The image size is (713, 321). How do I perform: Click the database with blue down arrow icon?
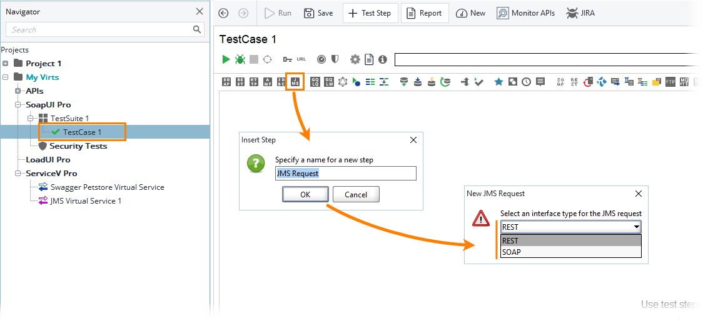(x=418, y=82)
